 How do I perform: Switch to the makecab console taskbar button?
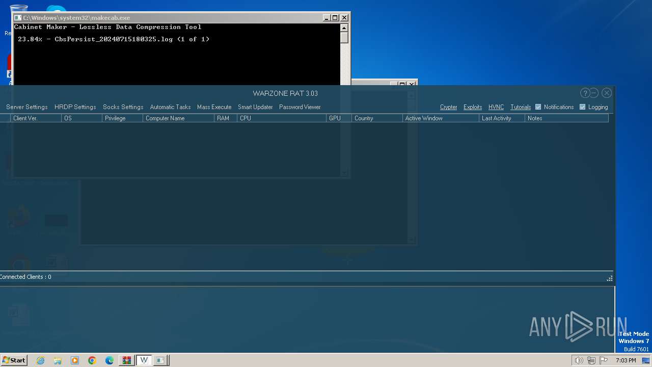pyautogui.click(x=161, y=360)
